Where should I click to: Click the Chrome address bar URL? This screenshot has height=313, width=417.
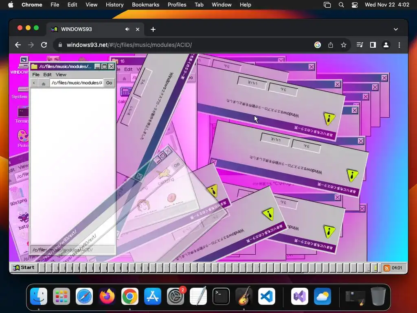pyautogui.click(x=129, y=45)
